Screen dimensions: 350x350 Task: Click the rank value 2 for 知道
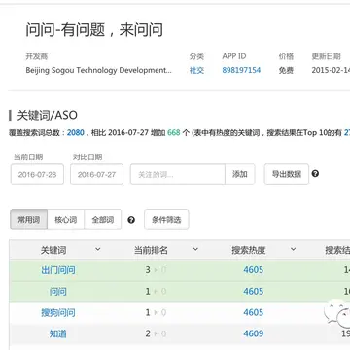coord(148,333)
